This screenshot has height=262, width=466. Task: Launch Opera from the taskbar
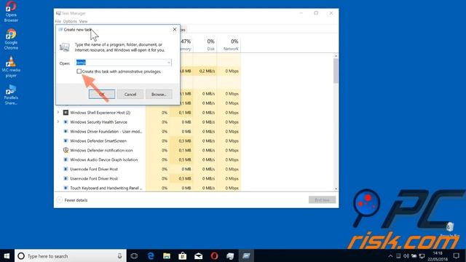click(214, 255)
